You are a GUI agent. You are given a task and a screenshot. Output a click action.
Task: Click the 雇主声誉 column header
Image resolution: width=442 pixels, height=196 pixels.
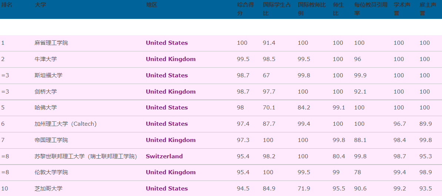[x=425, y=9]
